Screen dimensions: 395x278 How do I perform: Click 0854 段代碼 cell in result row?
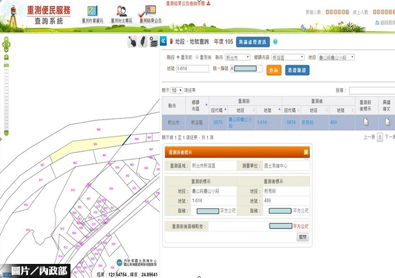pyautogui.click(x=291, y=122)
